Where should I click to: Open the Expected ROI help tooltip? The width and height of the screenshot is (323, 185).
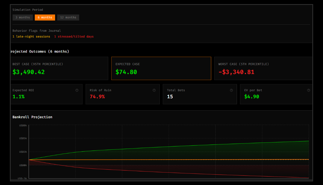[77, 90]
